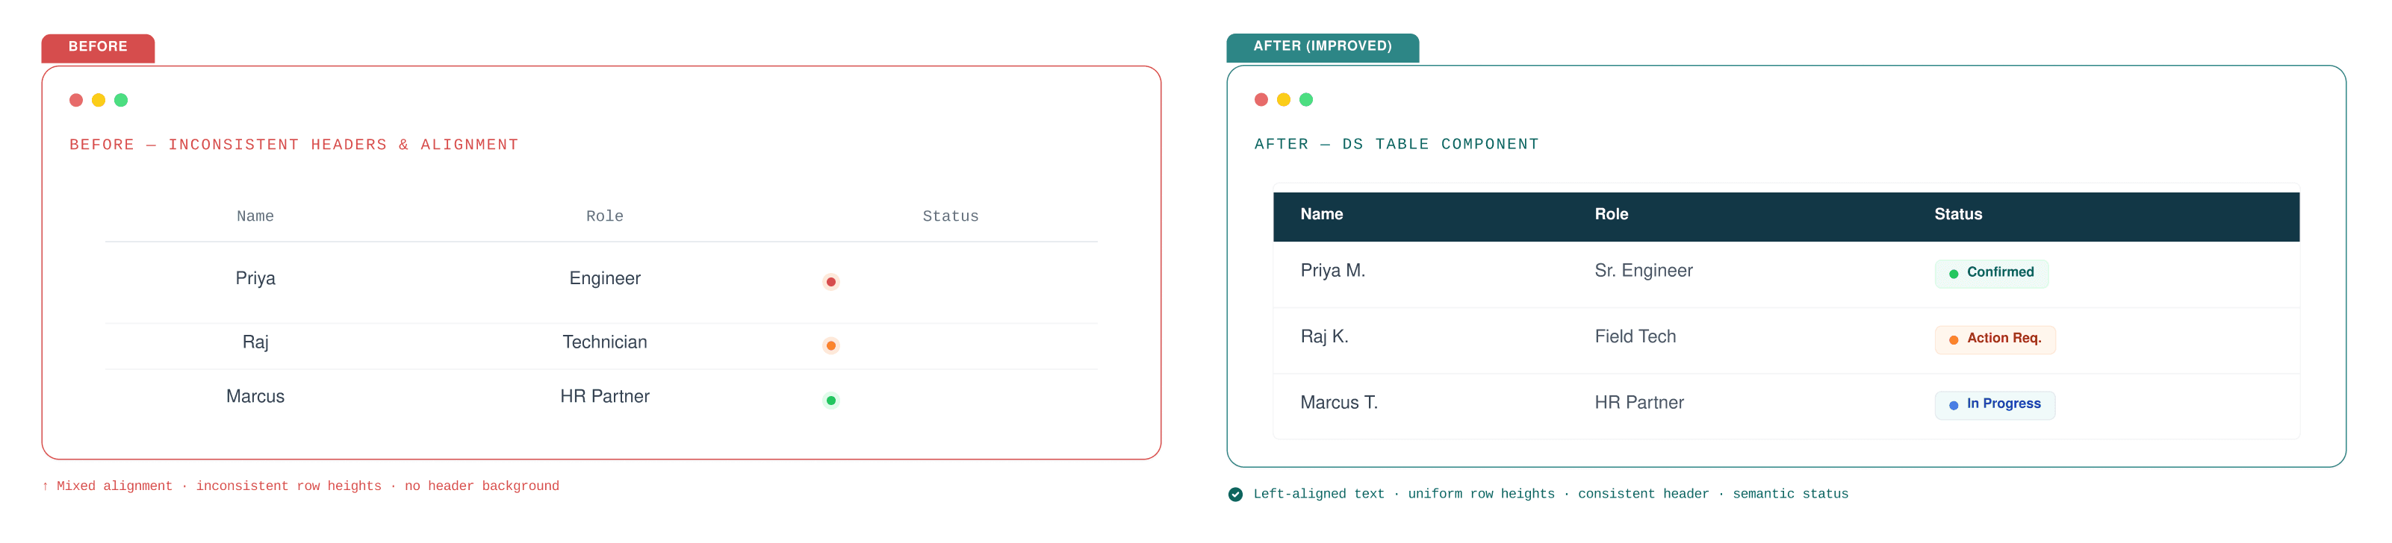Click the Marcus T. name cell
The image size is (2392, 543).
coord(1339,403)
